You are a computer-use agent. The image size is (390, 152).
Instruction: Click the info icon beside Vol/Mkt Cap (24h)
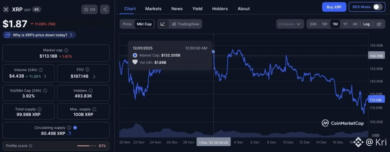coord(45,91)
